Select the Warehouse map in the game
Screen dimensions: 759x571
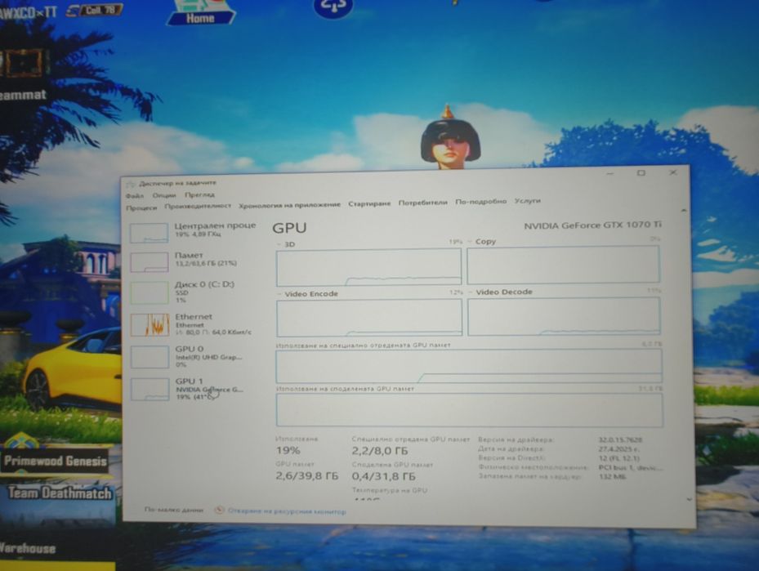[x=27, y=548]
